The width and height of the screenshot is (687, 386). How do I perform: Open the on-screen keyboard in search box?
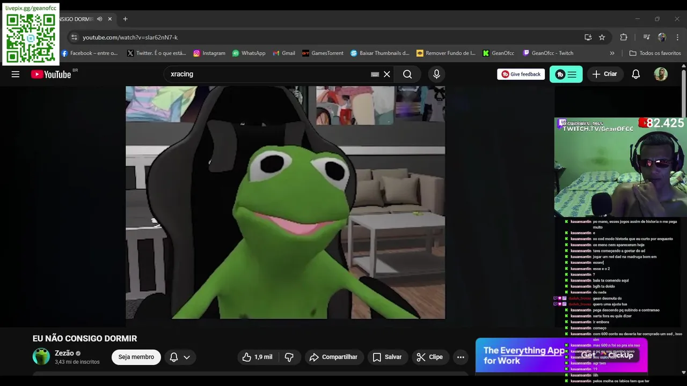[x=375, y=75]
